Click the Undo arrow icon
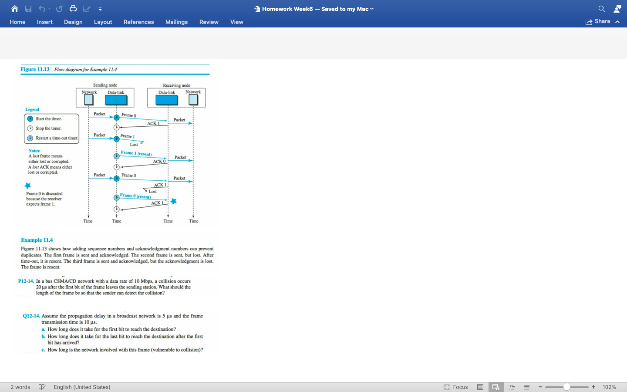627x392 pixels. click(42, 9)
